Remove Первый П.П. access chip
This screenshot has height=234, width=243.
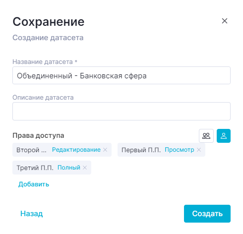coord(199,150)
